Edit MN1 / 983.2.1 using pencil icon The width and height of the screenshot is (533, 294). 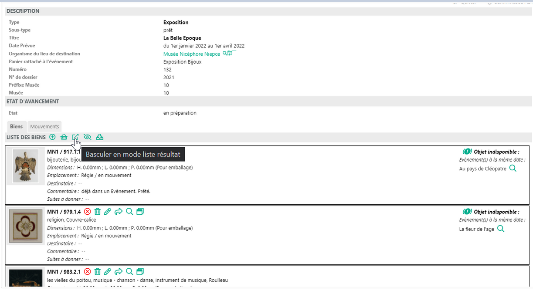pyautogui.click(x=108, y=272)
